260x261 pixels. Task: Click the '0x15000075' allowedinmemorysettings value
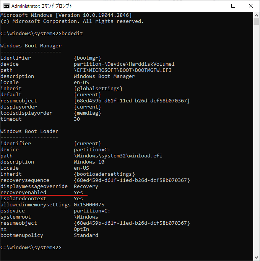(89, 205)
